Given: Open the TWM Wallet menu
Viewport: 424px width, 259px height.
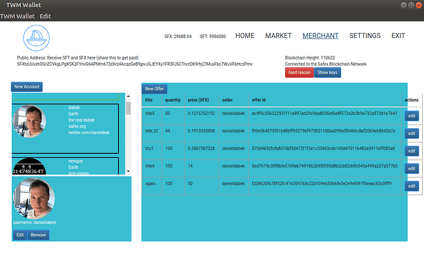Looking at the screenshot, I should click(x=17, y=16).
